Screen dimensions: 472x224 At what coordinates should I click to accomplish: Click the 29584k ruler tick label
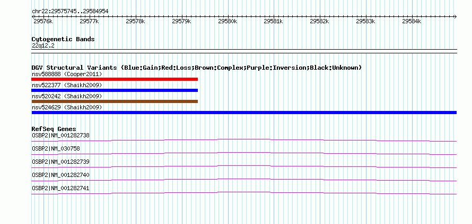(x=411, y=21)
